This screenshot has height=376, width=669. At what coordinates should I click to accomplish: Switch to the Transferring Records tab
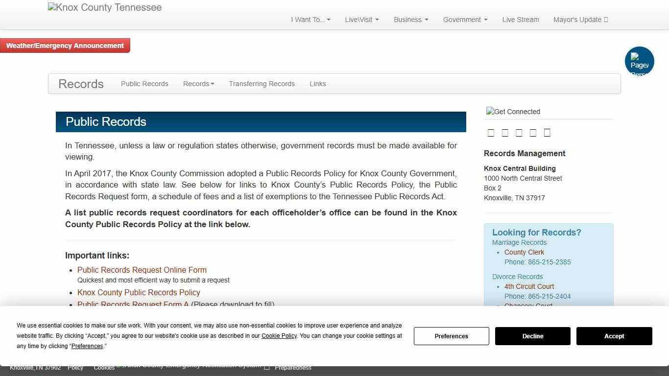[262, 84]
